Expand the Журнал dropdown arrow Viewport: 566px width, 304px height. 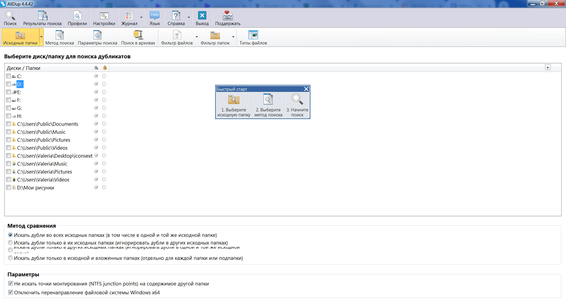coord(141,18)
